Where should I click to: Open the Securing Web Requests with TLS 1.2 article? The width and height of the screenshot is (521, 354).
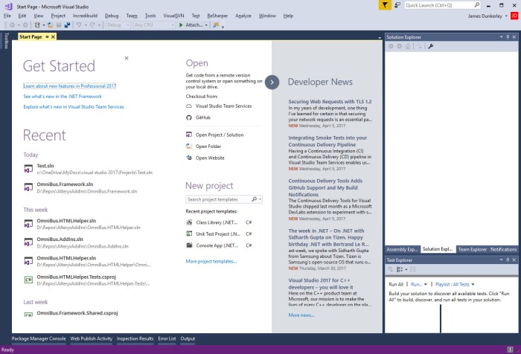click(x=330, y=102)
